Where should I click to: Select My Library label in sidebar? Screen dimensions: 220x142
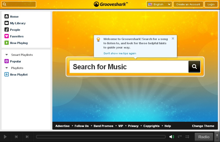(x=18, y=23)
